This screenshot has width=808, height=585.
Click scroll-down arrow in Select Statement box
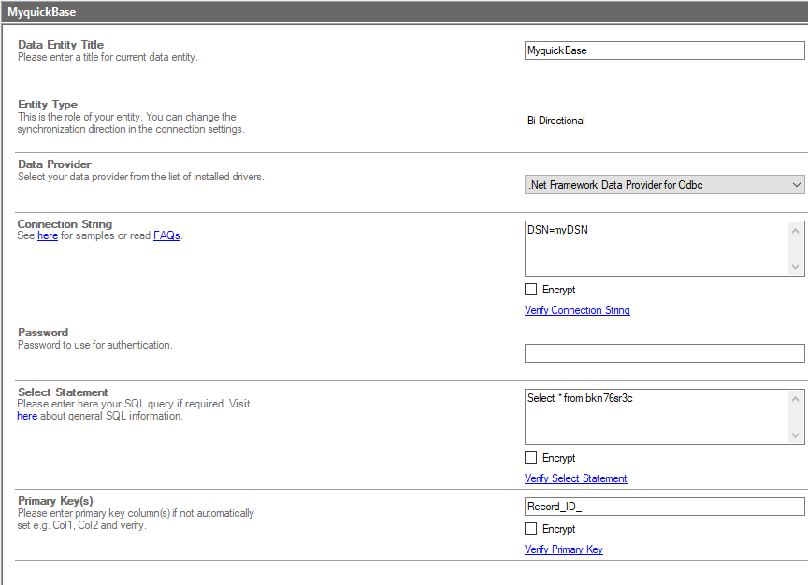point(796,435)
